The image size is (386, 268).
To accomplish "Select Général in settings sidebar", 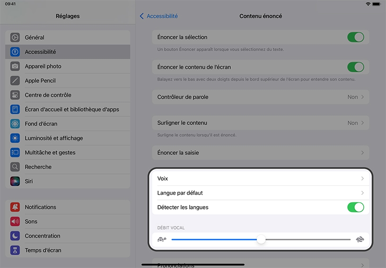I will [x=68, y=37].
